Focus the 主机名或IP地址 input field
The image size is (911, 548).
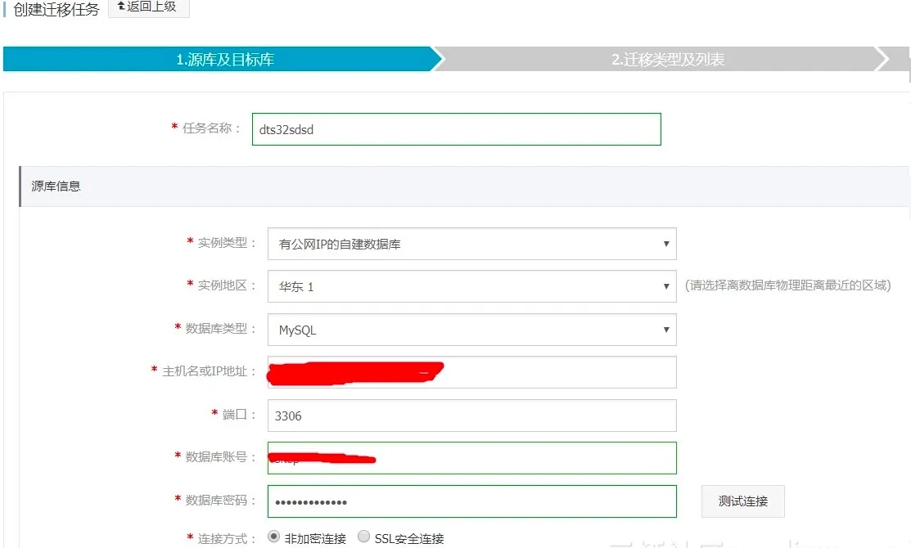557,372
